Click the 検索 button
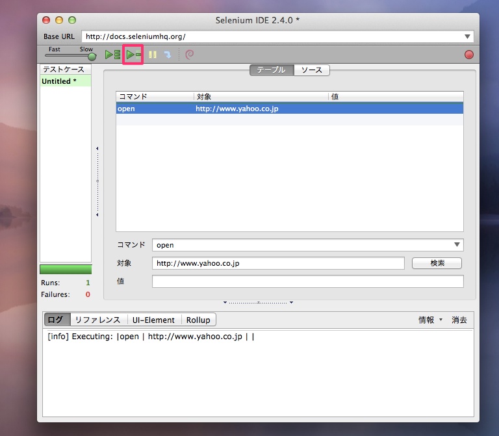Viewport: 499px width, 436px height. [437, 263]
